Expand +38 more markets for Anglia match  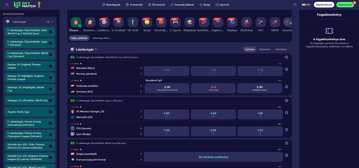(280, 149)
